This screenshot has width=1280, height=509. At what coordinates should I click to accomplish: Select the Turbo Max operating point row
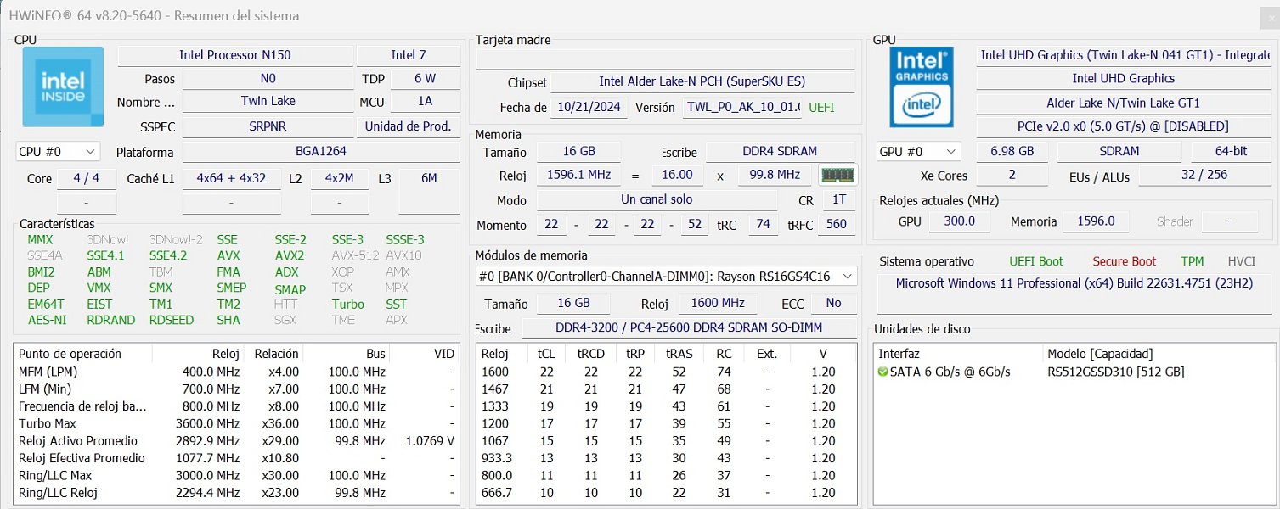[236, 423]
